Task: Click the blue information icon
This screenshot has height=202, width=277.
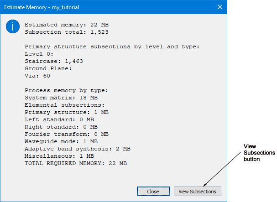Action: click(13, 26)
